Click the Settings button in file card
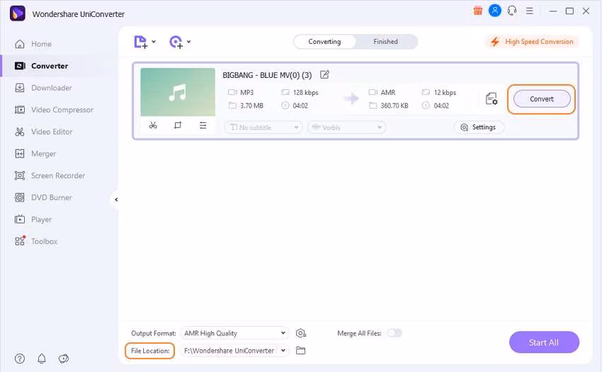This screenshot has width=602, height=372. tap(479, 127)
